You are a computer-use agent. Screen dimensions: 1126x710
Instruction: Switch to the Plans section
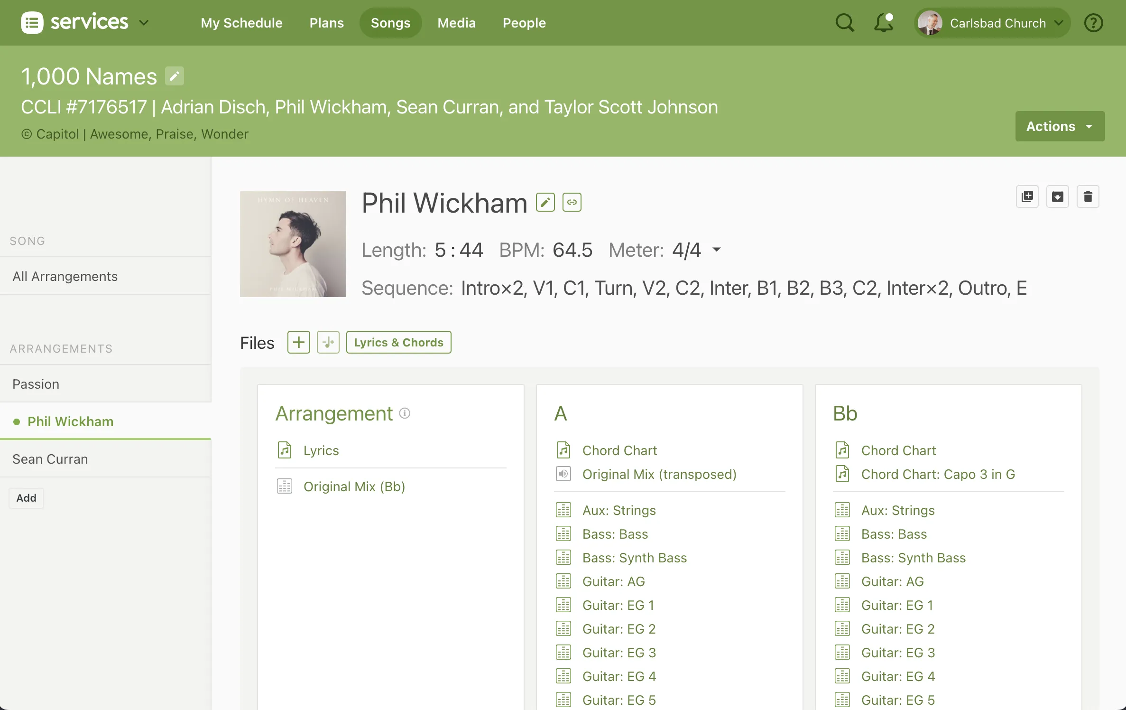[x=326, y=22]
